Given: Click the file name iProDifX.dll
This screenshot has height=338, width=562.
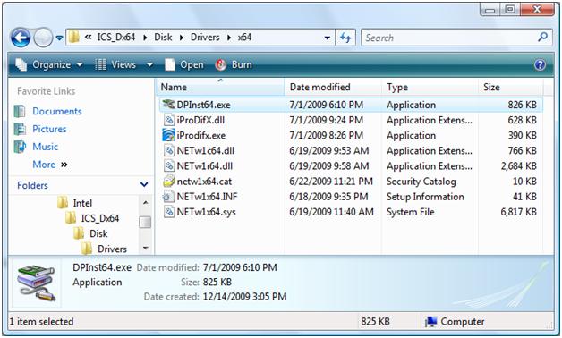Looking at the screenshot, I should [200, 121].
